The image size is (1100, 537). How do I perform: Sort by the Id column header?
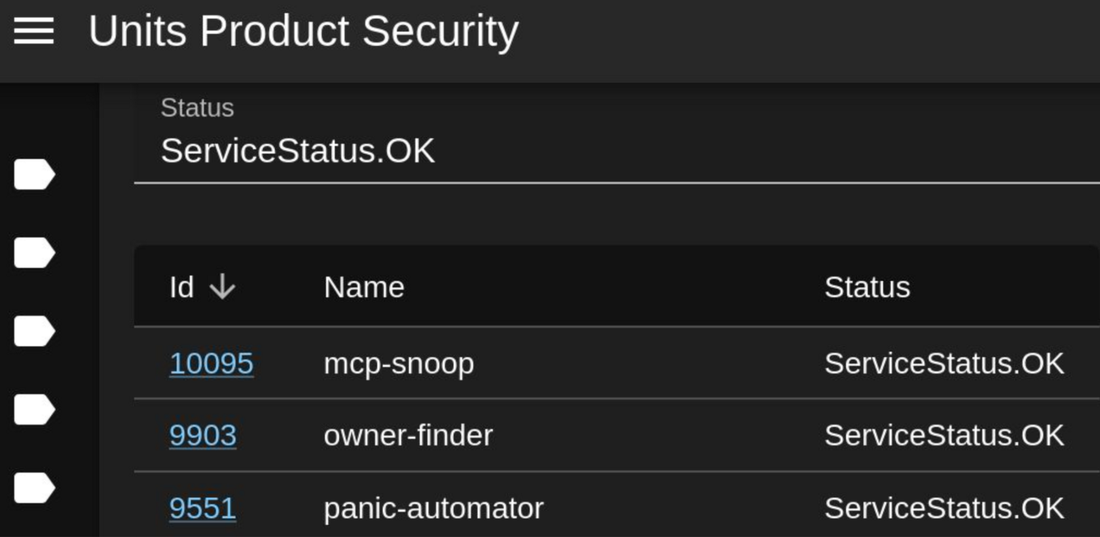pyautogui.click(x=181, y=287)
